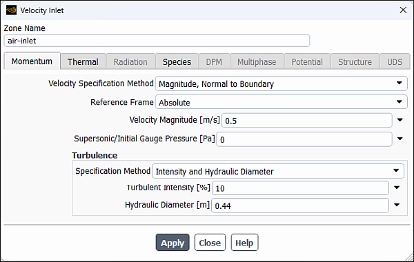Click the Supersonic/Initial Gauge Pressure field

304,139
